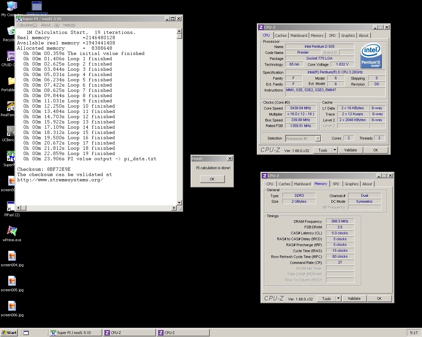
Task: Switch to SPD tab in upper CPU-Z
Action: [x=332, y=36]
